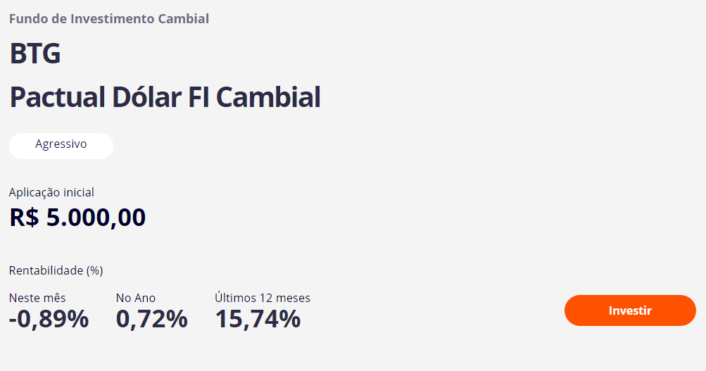Click the letters FI in the fund title
Image resolution: width=706 pixels, height=371 pixels.
click(x=201, y=97)
